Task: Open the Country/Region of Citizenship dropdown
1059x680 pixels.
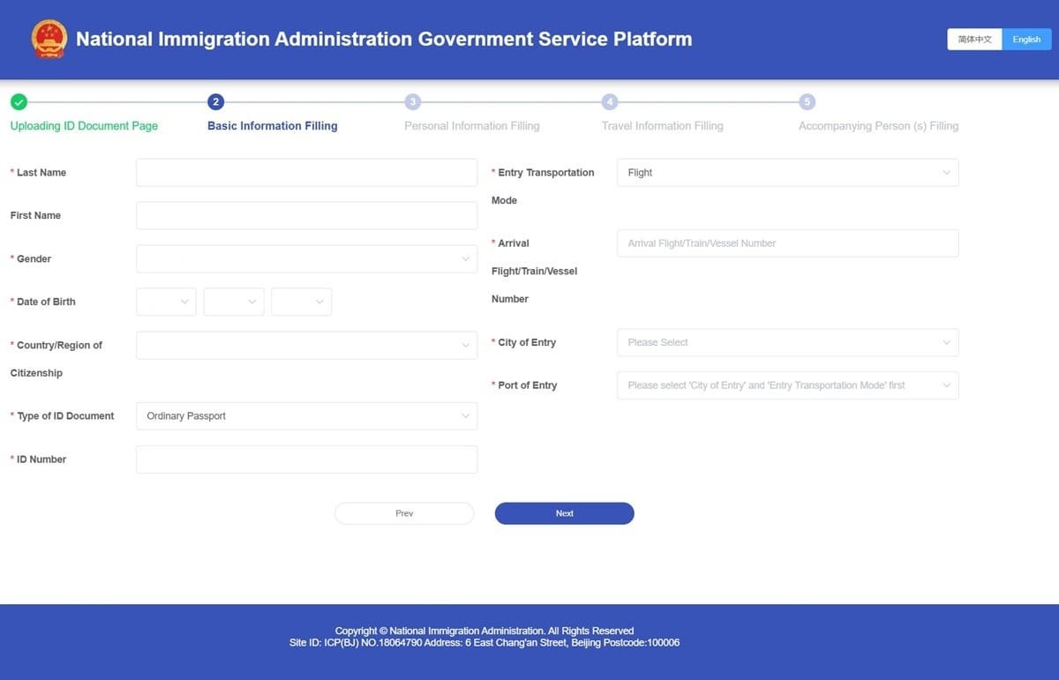Action: (306, 345)
